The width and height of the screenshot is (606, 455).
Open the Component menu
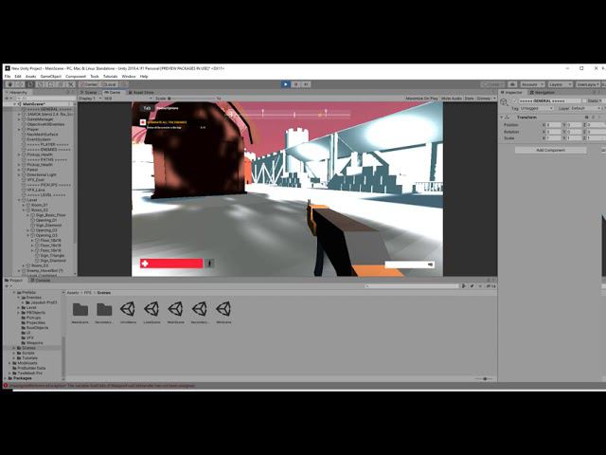pos(76,76)
